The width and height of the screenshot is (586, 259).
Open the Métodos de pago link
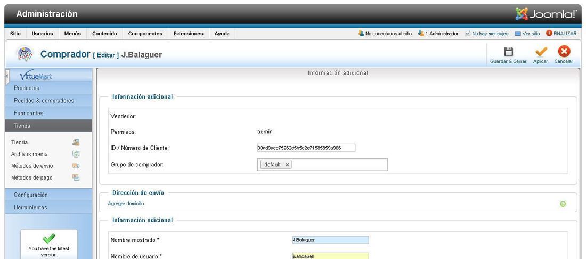click(32, 177)
